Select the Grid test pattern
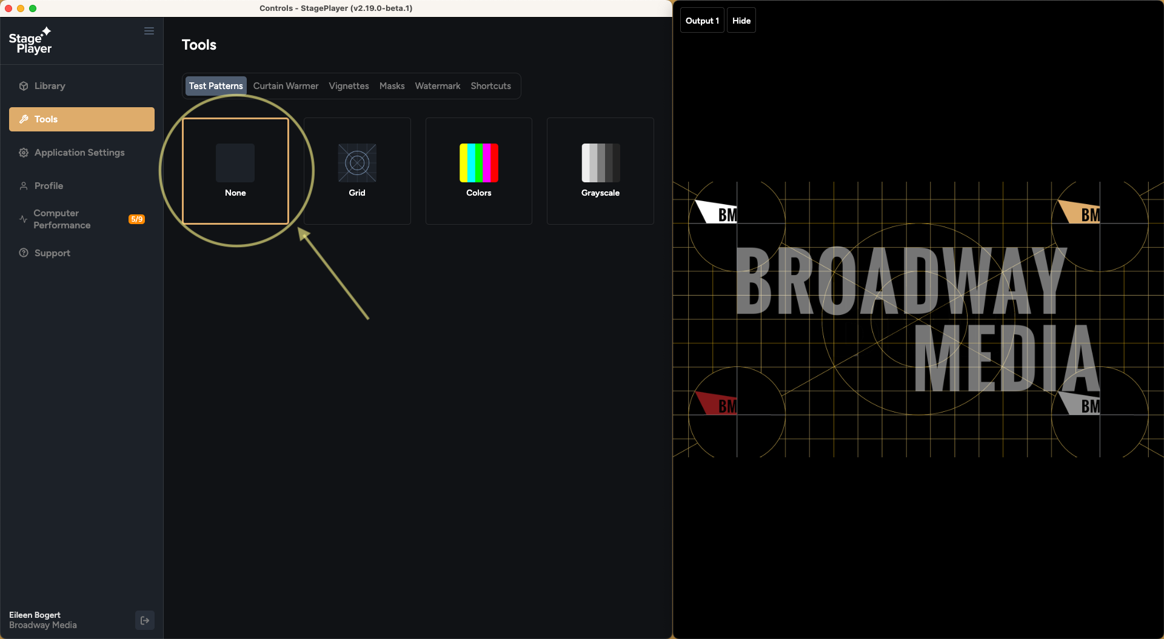1164x639 pixels. click(357, 171)
